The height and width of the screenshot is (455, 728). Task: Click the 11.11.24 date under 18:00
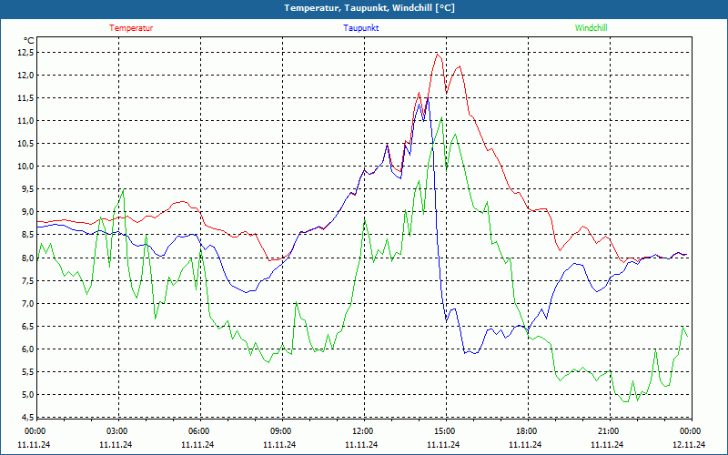coord(525,444)
